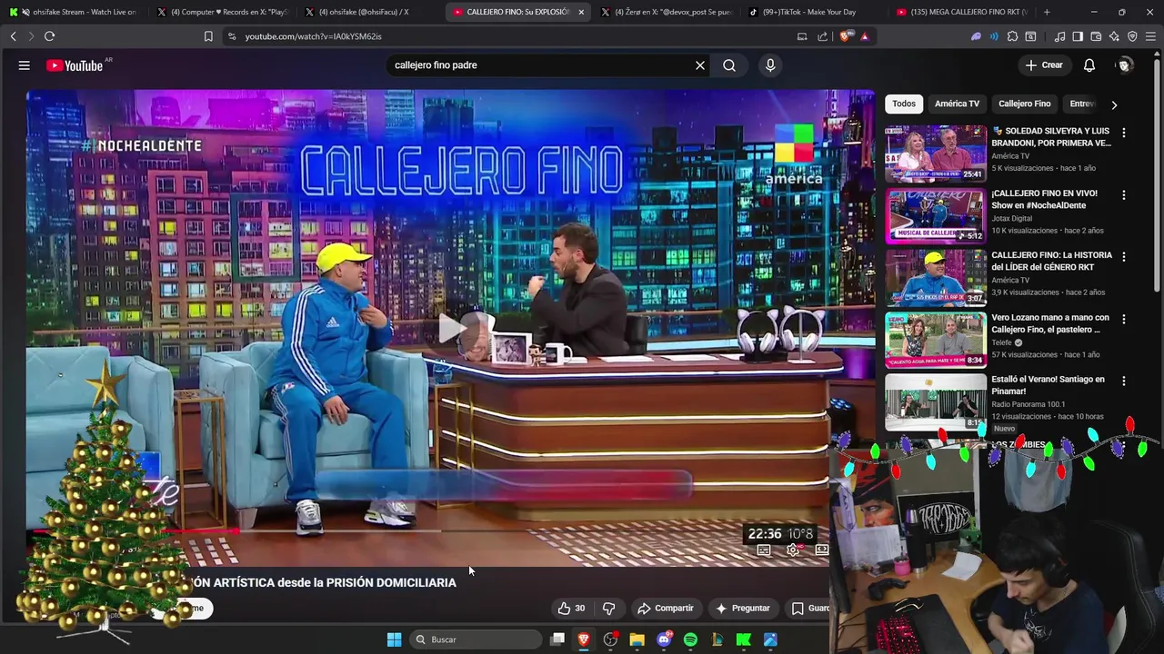Click the Preguntar button
Viewport: 1164px width, 654px height.
point(743,609)
